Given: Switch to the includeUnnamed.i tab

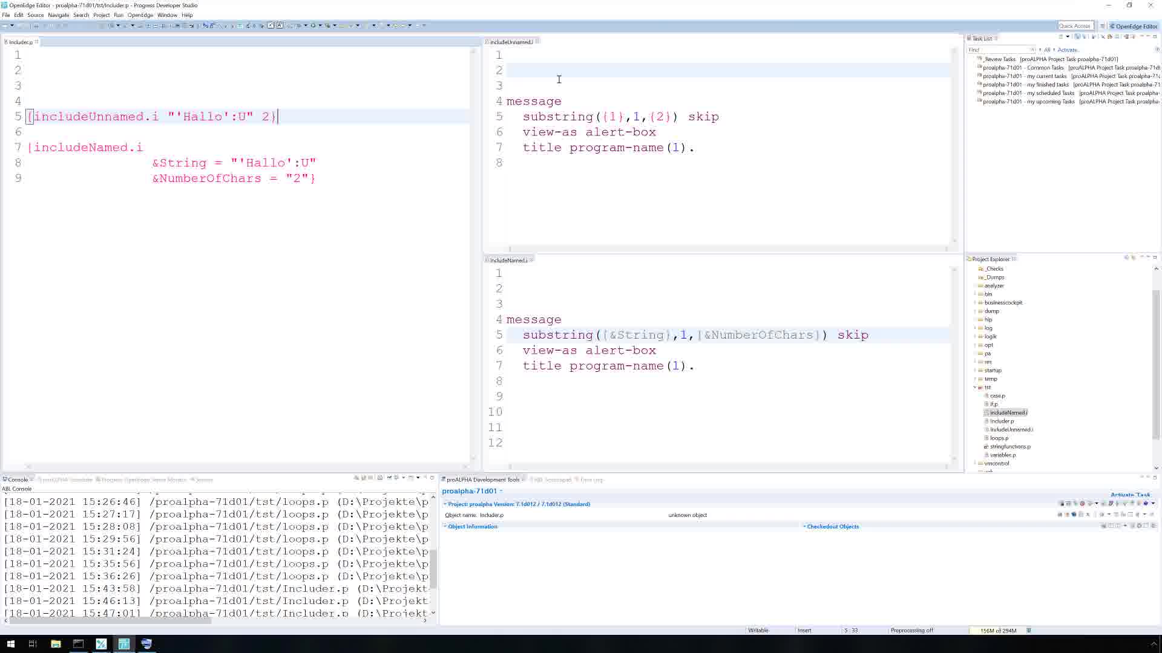Looking at the screenshot, I should [511, 42].
